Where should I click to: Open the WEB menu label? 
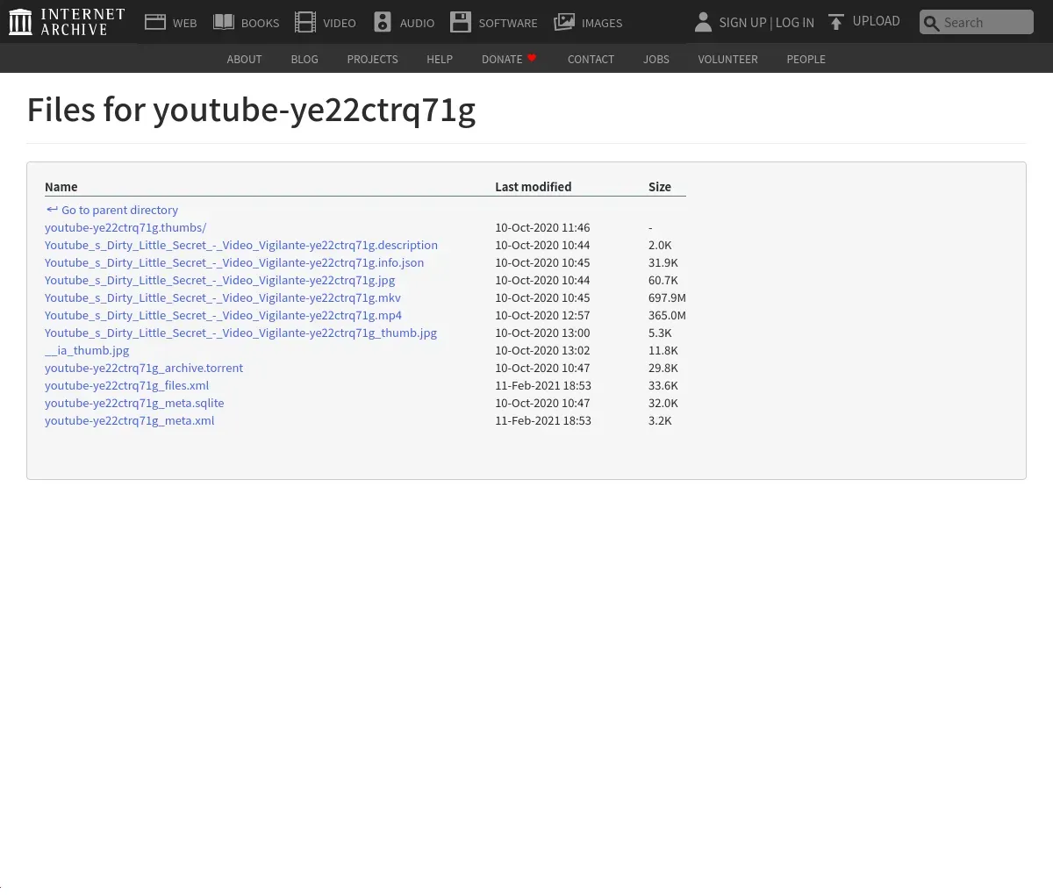tap(185, 23)
